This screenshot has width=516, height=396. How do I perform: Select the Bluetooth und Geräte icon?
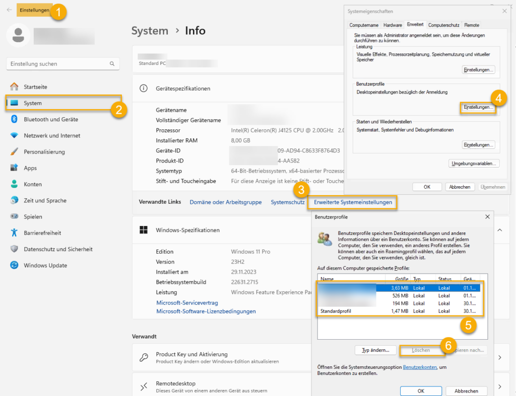pyautogui.click(x=14, y=119)
